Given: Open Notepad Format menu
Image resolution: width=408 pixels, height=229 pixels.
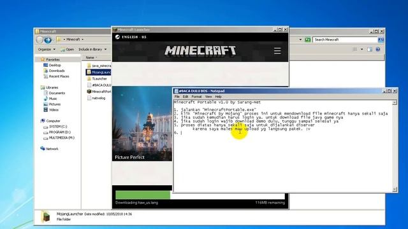Looking at the screenshot, I should (196, 97).
